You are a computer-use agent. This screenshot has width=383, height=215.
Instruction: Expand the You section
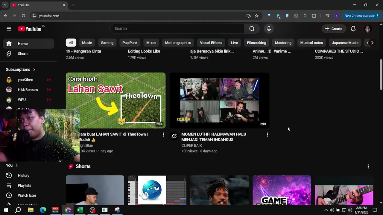point(12,165)
